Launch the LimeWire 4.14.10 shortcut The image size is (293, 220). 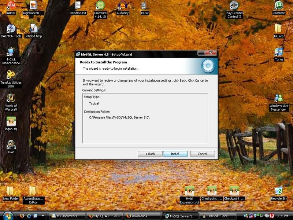point(100,10)
